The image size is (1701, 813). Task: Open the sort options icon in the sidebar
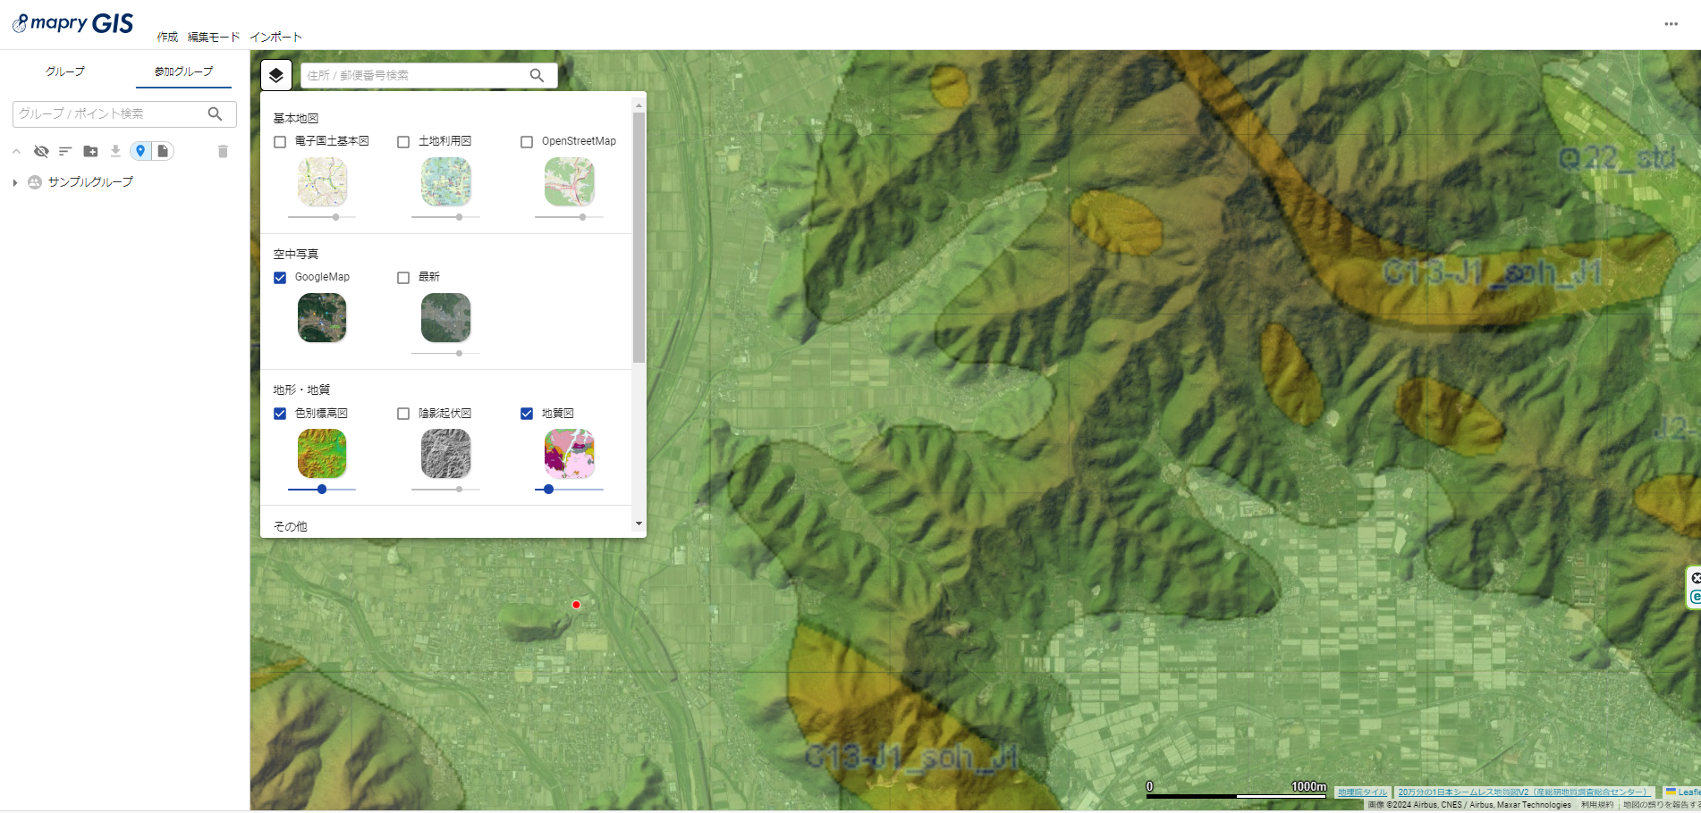pyautogui.click(x=64, y=151)
